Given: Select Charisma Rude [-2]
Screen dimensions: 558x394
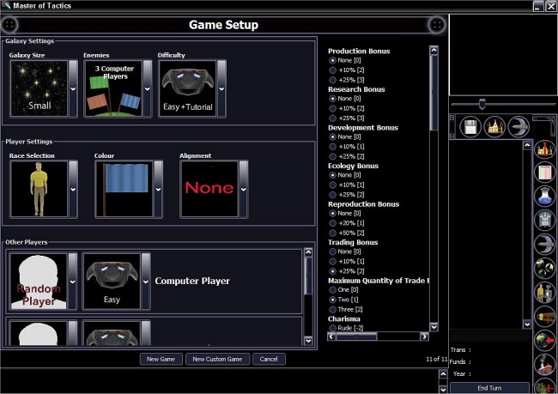Looking at the screenshot, I should 346,328.
